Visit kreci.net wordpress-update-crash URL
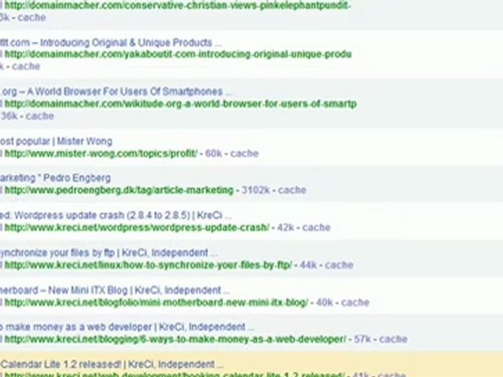This screenshot has height=377, width=503. pyautogui.click(x=137, y=228)
